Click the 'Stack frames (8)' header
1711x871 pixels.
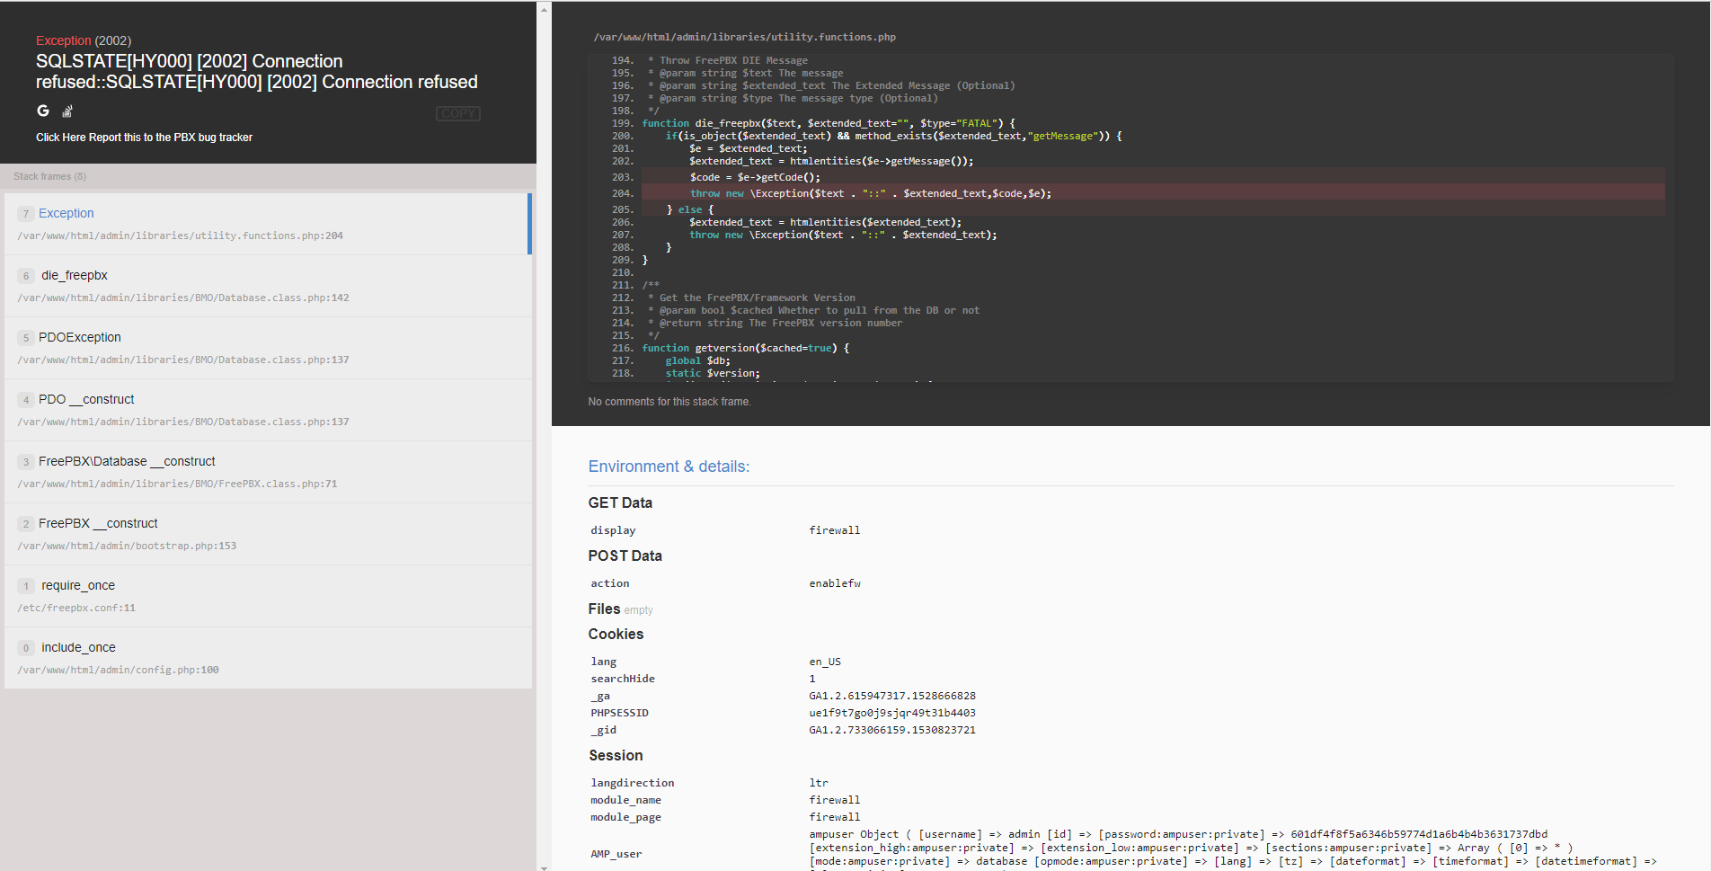(50, 176)
